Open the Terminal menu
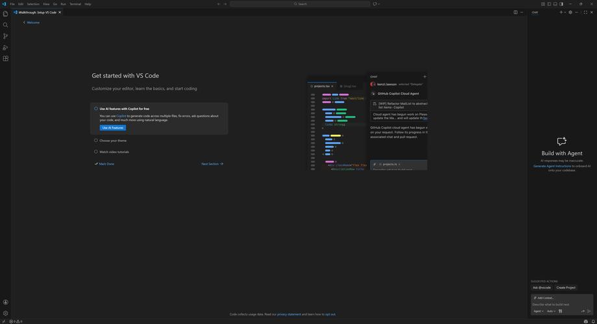Screen dimensions: 597x324 75,4
